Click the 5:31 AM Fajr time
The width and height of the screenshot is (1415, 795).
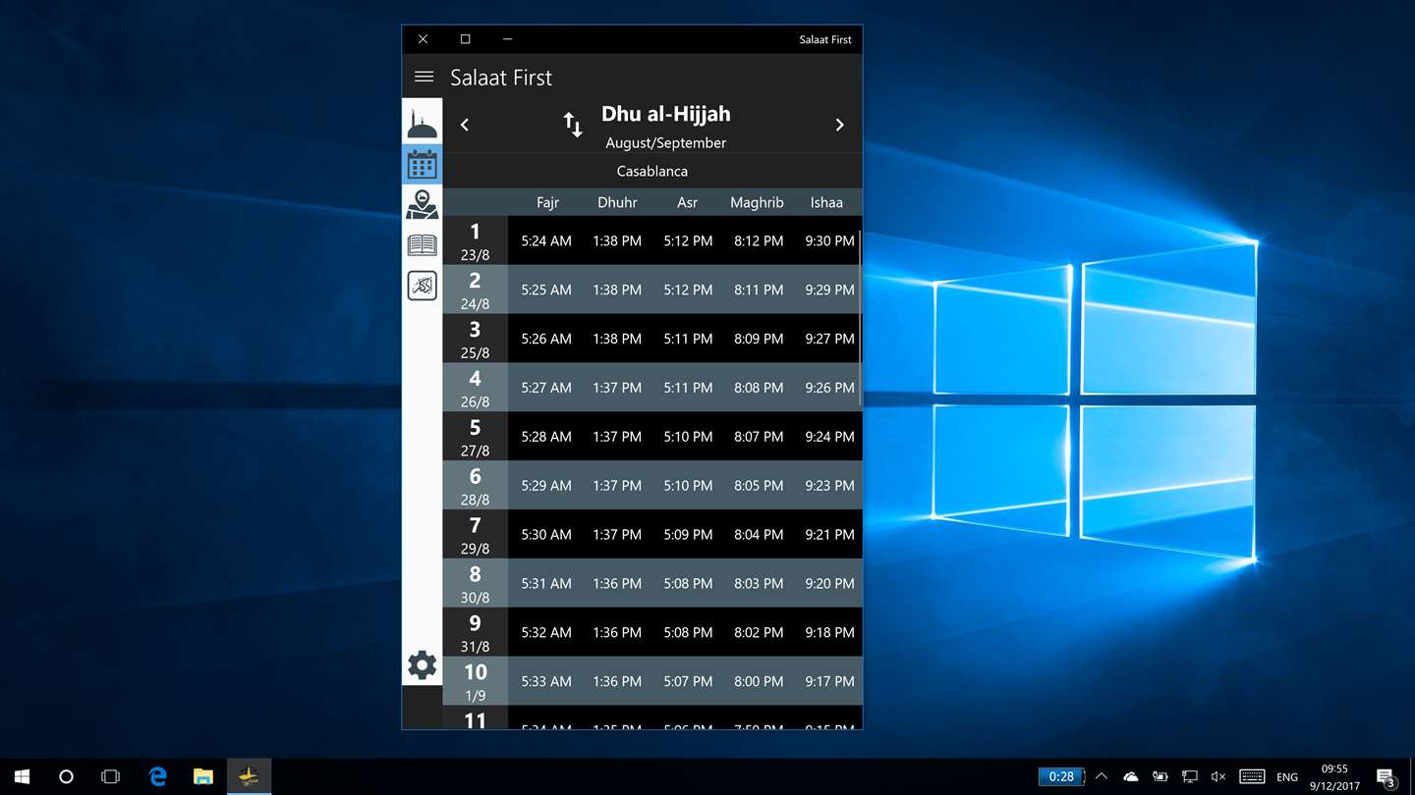546,583
